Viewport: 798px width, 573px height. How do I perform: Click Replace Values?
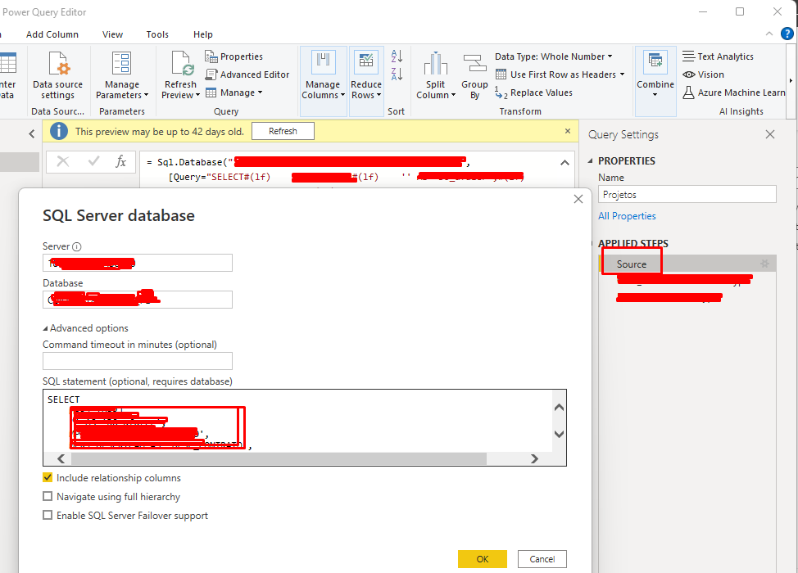534,92
